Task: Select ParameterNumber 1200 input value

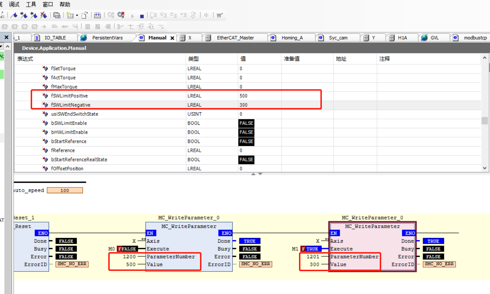Action: 129,257
